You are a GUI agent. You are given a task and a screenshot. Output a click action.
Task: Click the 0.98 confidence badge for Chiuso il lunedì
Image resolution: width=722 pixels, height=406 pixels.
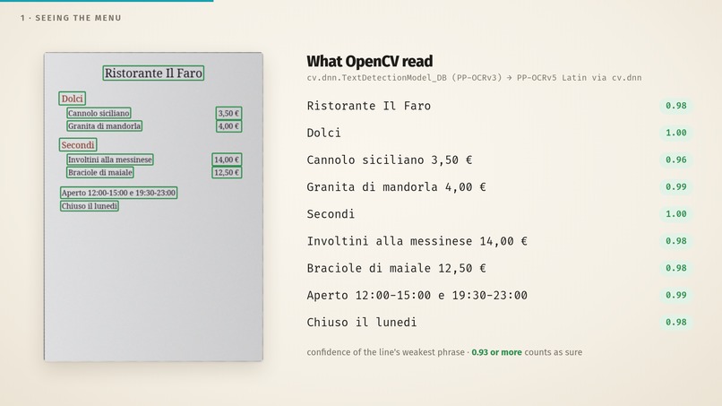click(x=676, y=322)
